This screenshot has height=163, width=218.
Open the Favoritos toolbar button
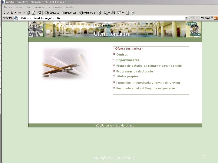click(69, 13)
